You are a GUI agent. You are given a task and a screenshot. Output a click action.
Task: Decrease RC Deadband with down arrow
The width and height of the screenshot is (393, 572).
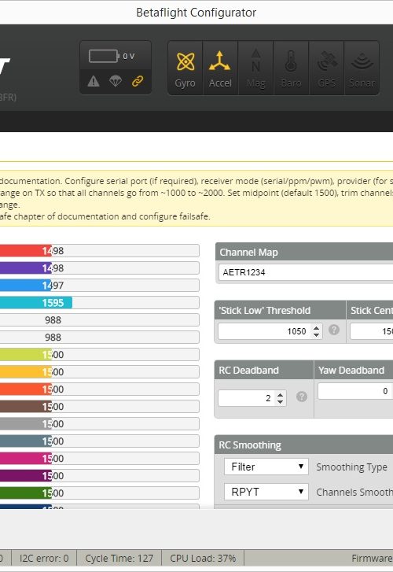(280, 401)
